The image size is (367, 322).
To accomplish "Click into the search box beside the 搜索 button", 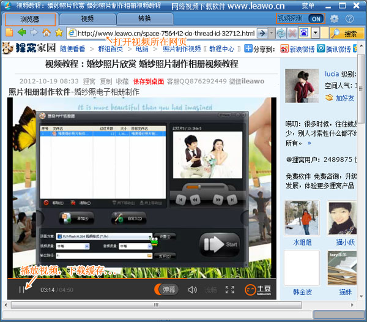I will pos(325,33).
